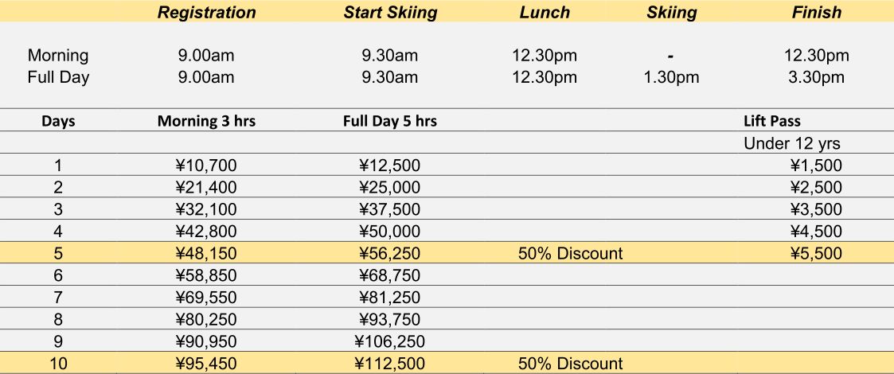The width and height of the screenshot is (894, 374).
Task: Select the Finish column header
Action: pyautogui.click(x=817, y=13)
